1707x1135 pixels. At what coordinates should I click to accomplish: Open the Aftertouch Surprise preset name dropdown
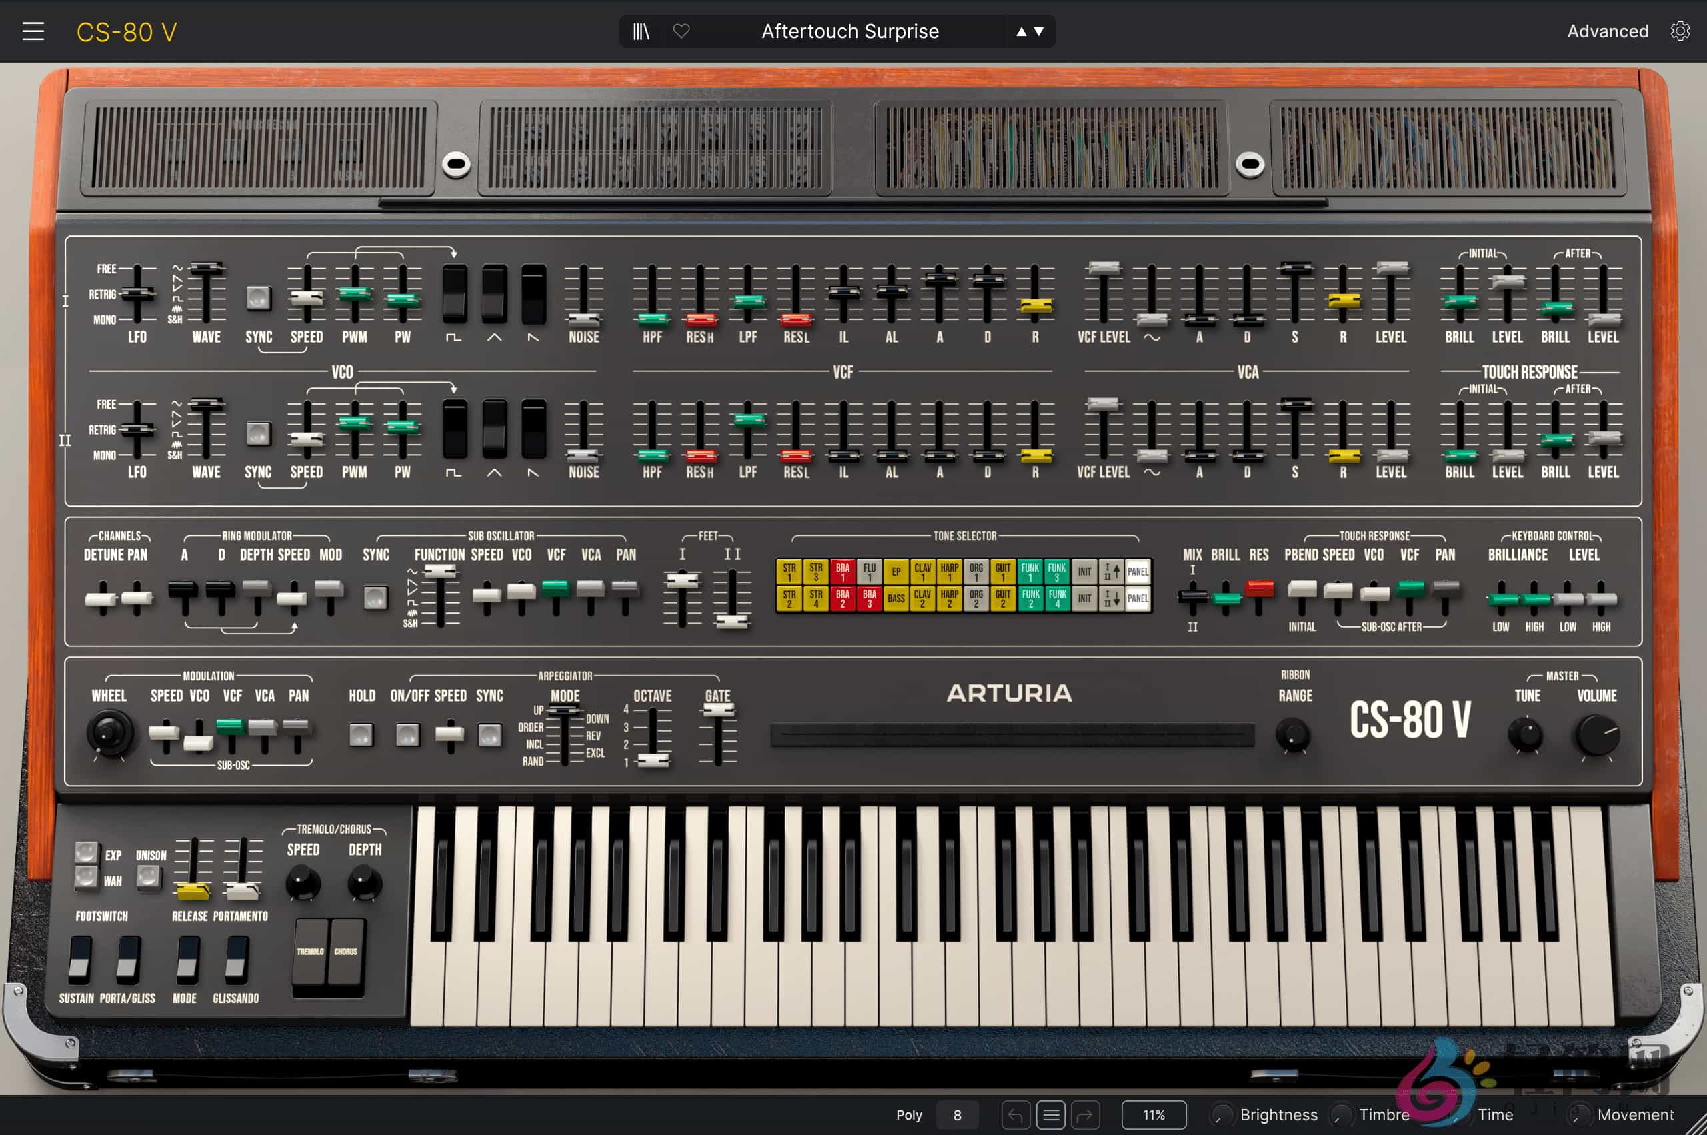[850, 31]
